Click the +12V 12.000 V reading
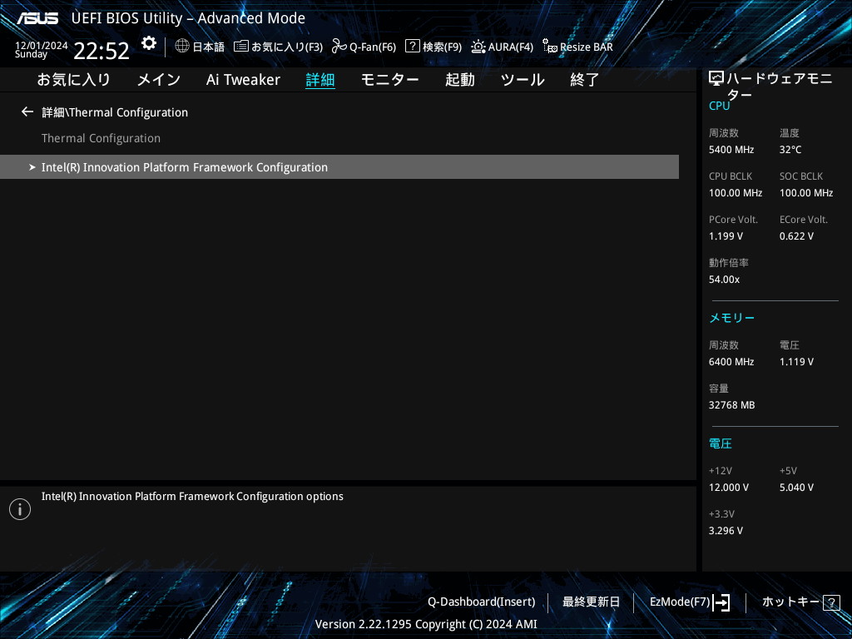Screen dimensions: 852x639 tap(729, 488)
